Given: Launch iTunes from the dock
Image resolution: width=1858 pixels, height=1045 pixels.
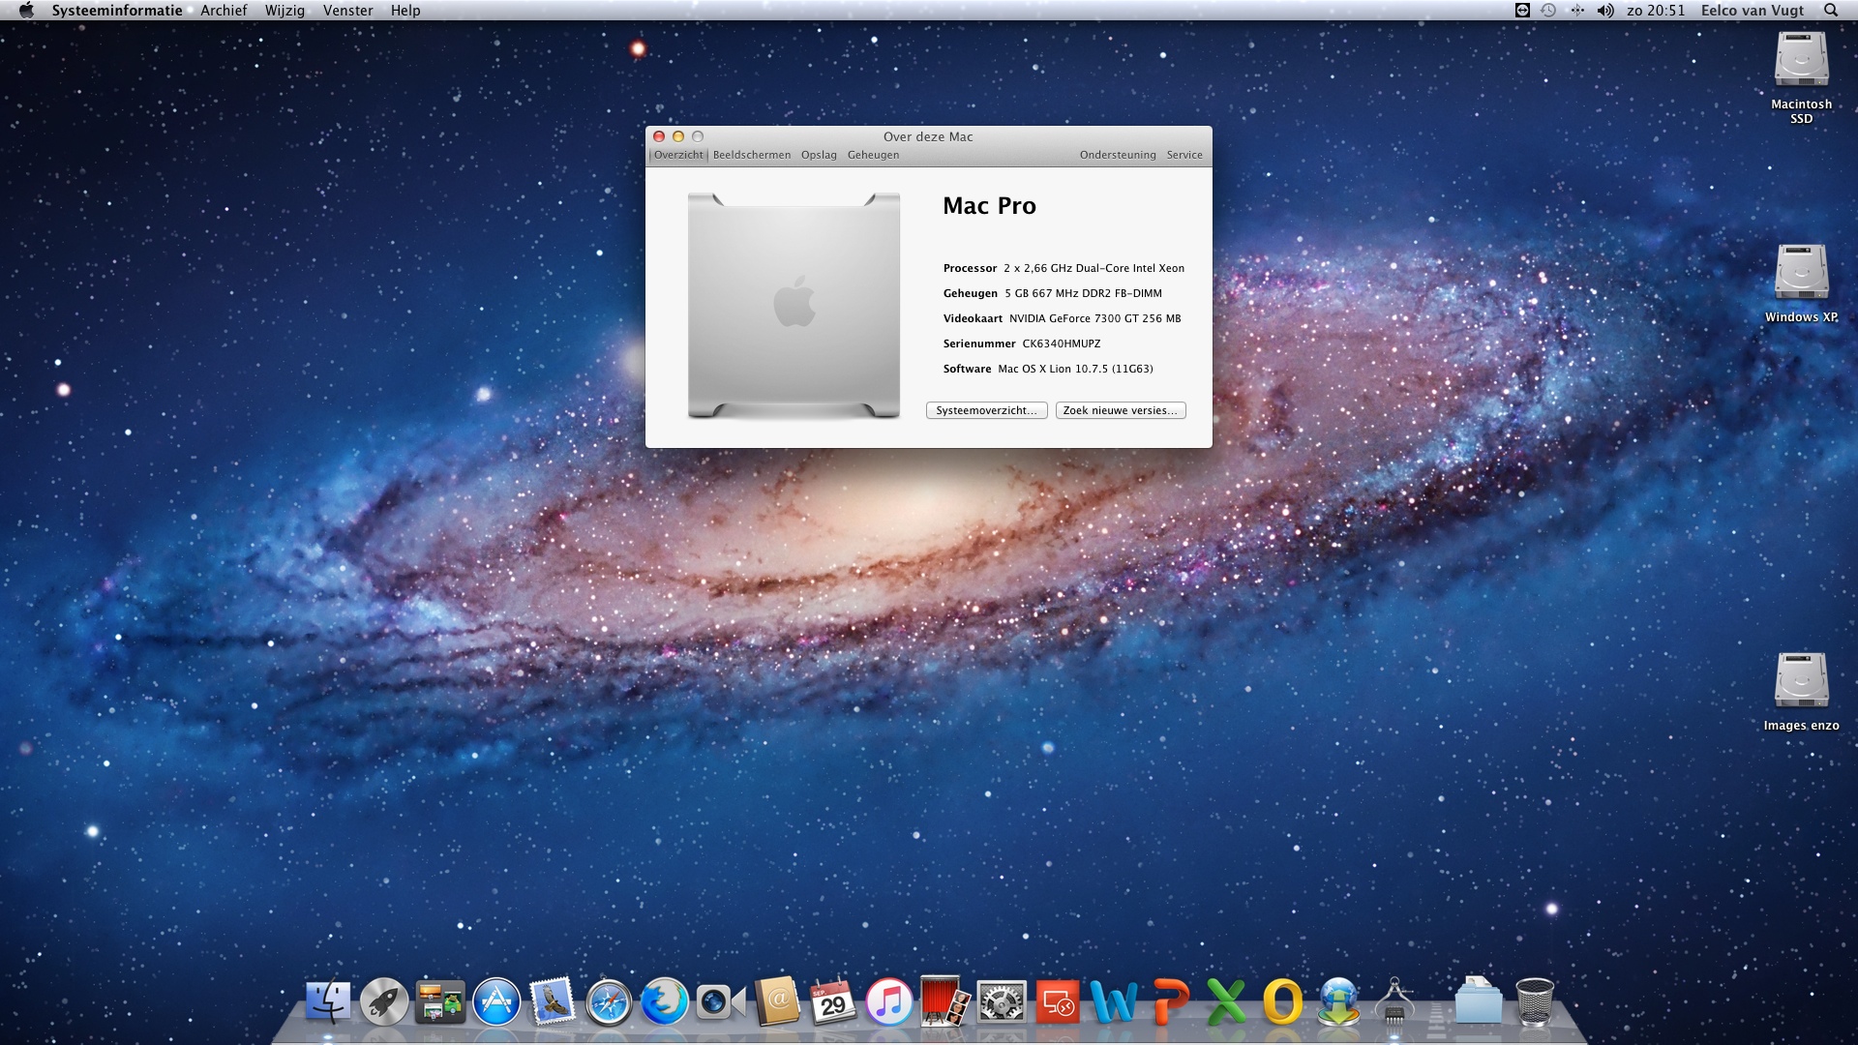Looking at the screenshot, I should 888,1001.
